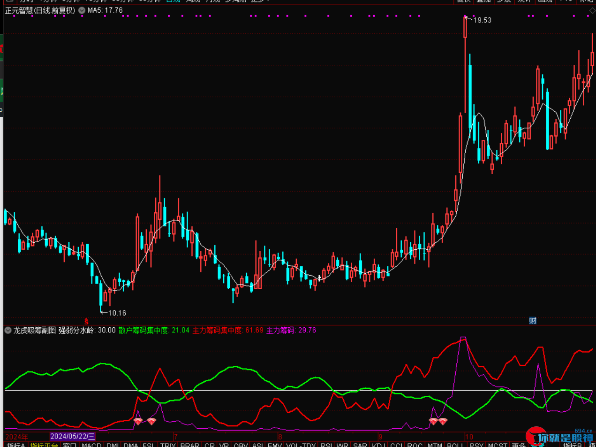The width and height of the screenshot is (596, 447).
Task: Select the BRAR indicator tab
Action: click(x=190, y=444)
